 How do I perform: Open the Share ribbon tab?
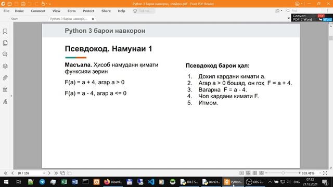[x=106, y=11]
